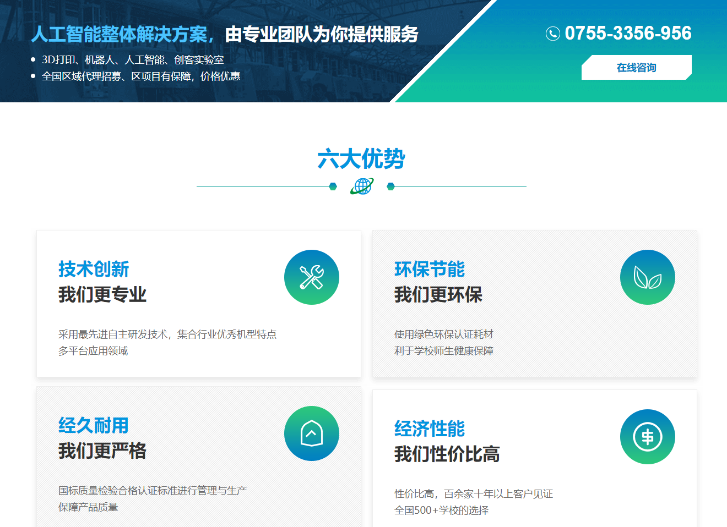Select the wrench tool icon beside 技术创新
Image resolution: width=727 pixels, height=527 pixels.
click(311, 277)
